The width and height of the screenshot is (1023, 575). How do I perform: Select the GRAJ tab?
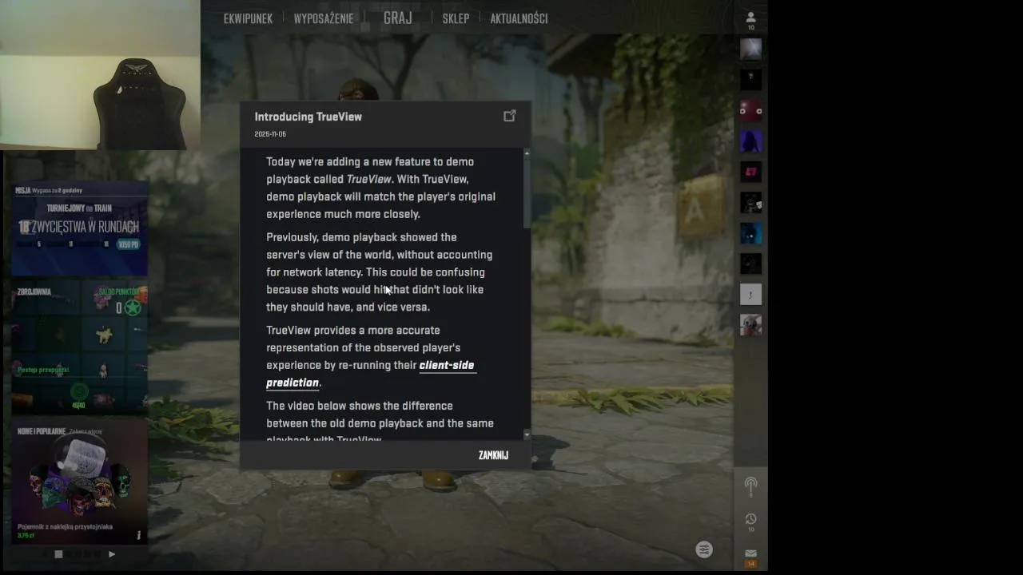[x=397, y=18]
